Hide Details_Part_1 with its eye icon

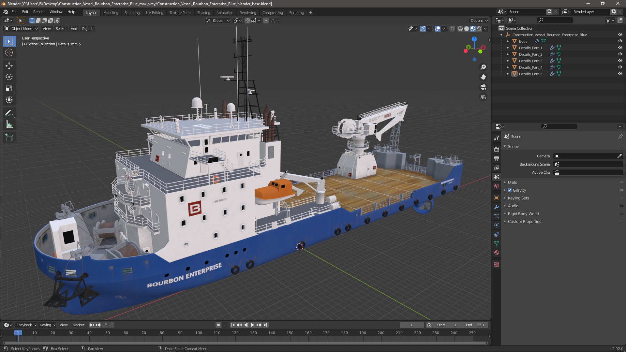pyautogui.click(x=620, y=48)
